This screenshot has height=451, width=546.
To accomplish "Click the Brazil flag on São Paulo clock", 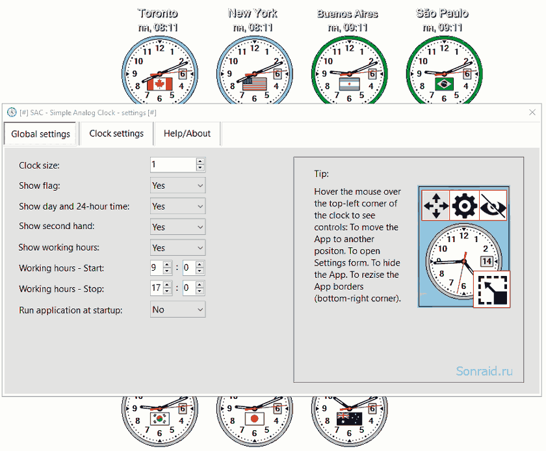I will pos(445,84).
